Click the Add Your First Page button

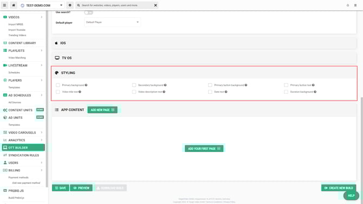pyautogui.click(x=204, y=149)
